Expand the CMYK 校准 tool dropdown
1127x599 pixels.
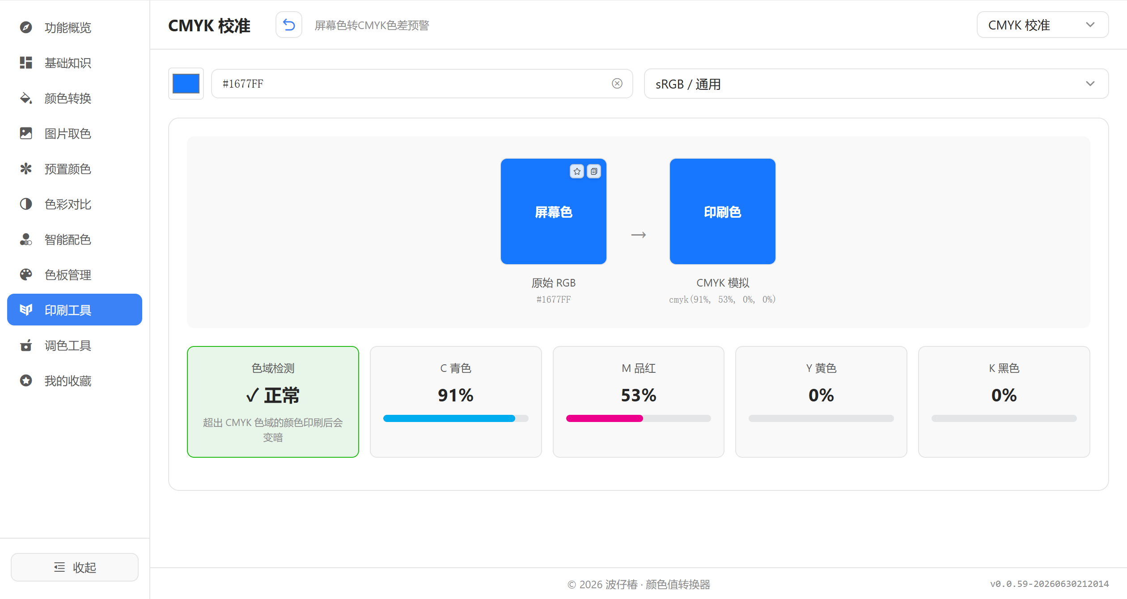1042,25
